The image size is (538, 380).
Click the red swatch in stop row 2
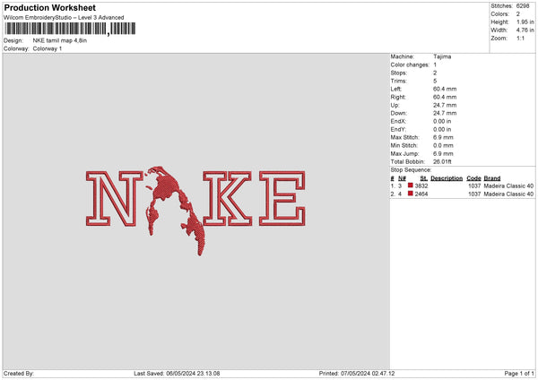tap(410, 194)
